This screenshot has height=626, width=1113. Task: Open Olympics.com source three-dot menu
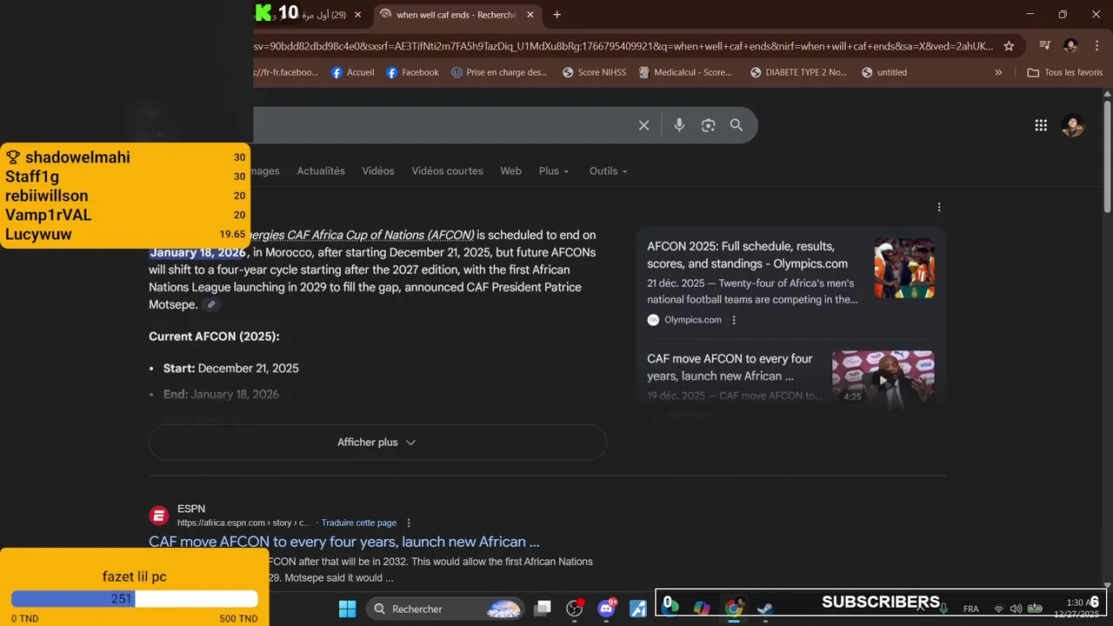[734, 320]
